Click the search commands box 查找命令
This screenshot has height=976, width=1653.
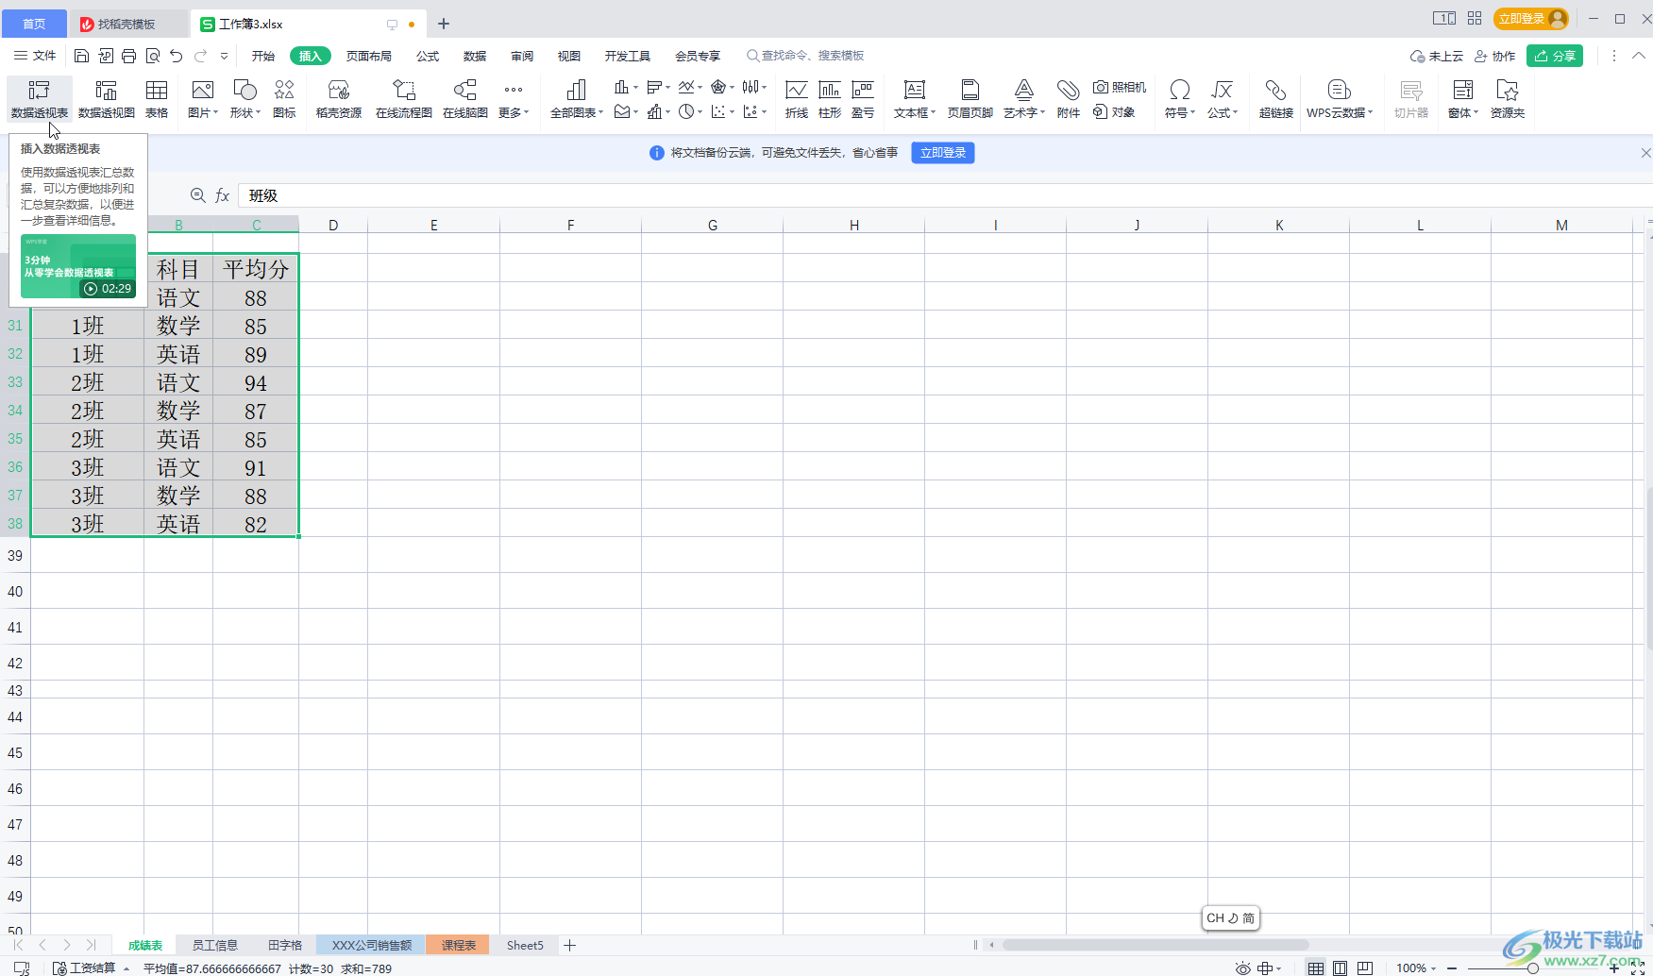805,56
